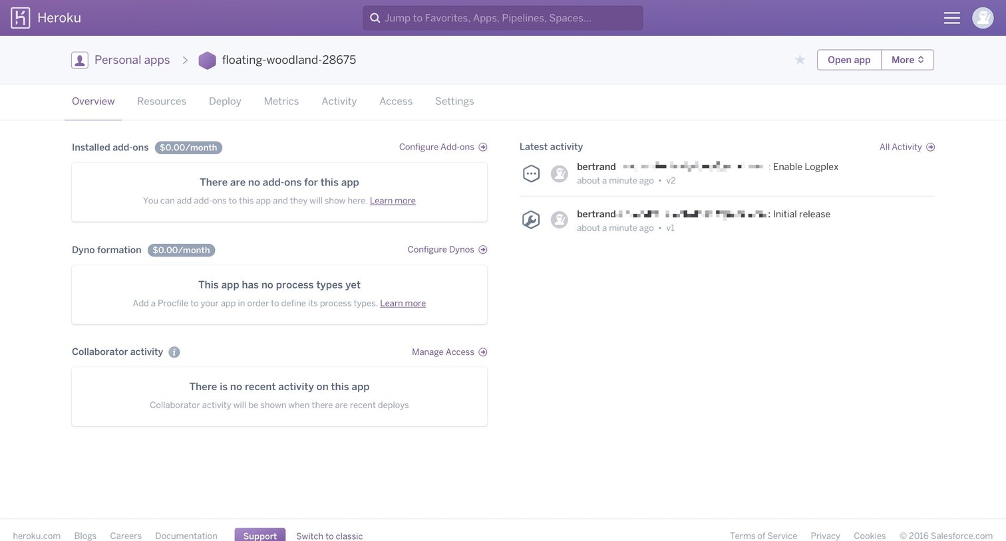Viewport: 1006px width, 541px height.
Task: Open the Metrics tab
Action: point(281,101)
